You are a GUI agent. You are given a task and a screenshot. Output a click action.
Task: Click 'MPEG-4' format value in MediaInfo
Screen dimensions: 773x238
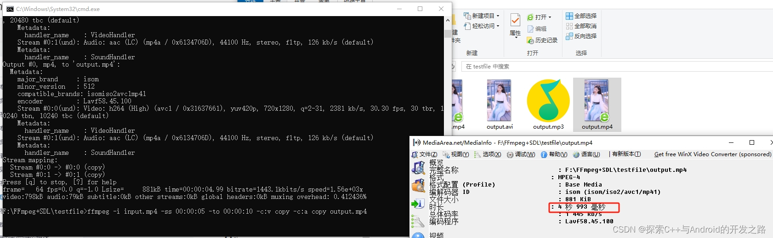pos(569,177)
